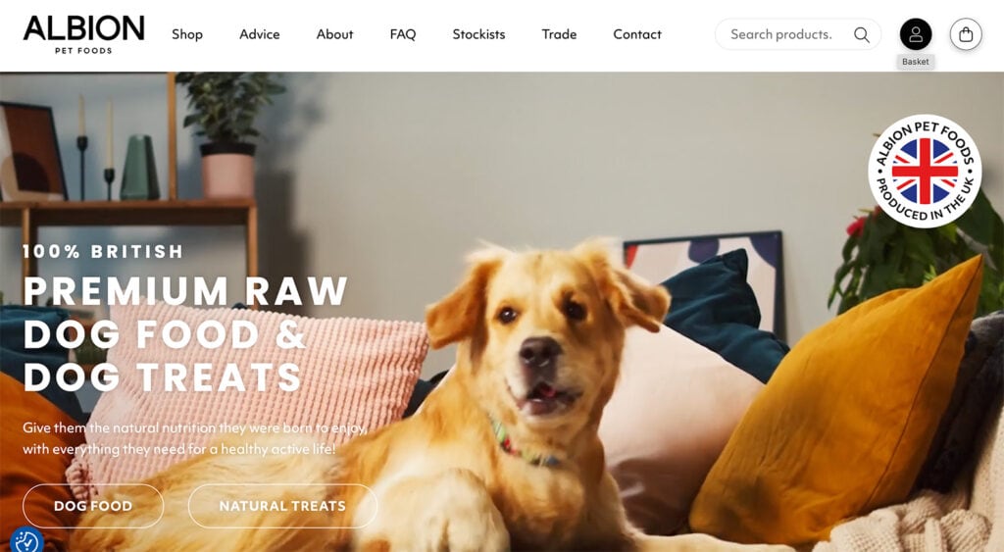Image resolution: width=1004 pixels, height=552 pixels.
Task: Open the user account icon
Action: click(x=916, y=34)
